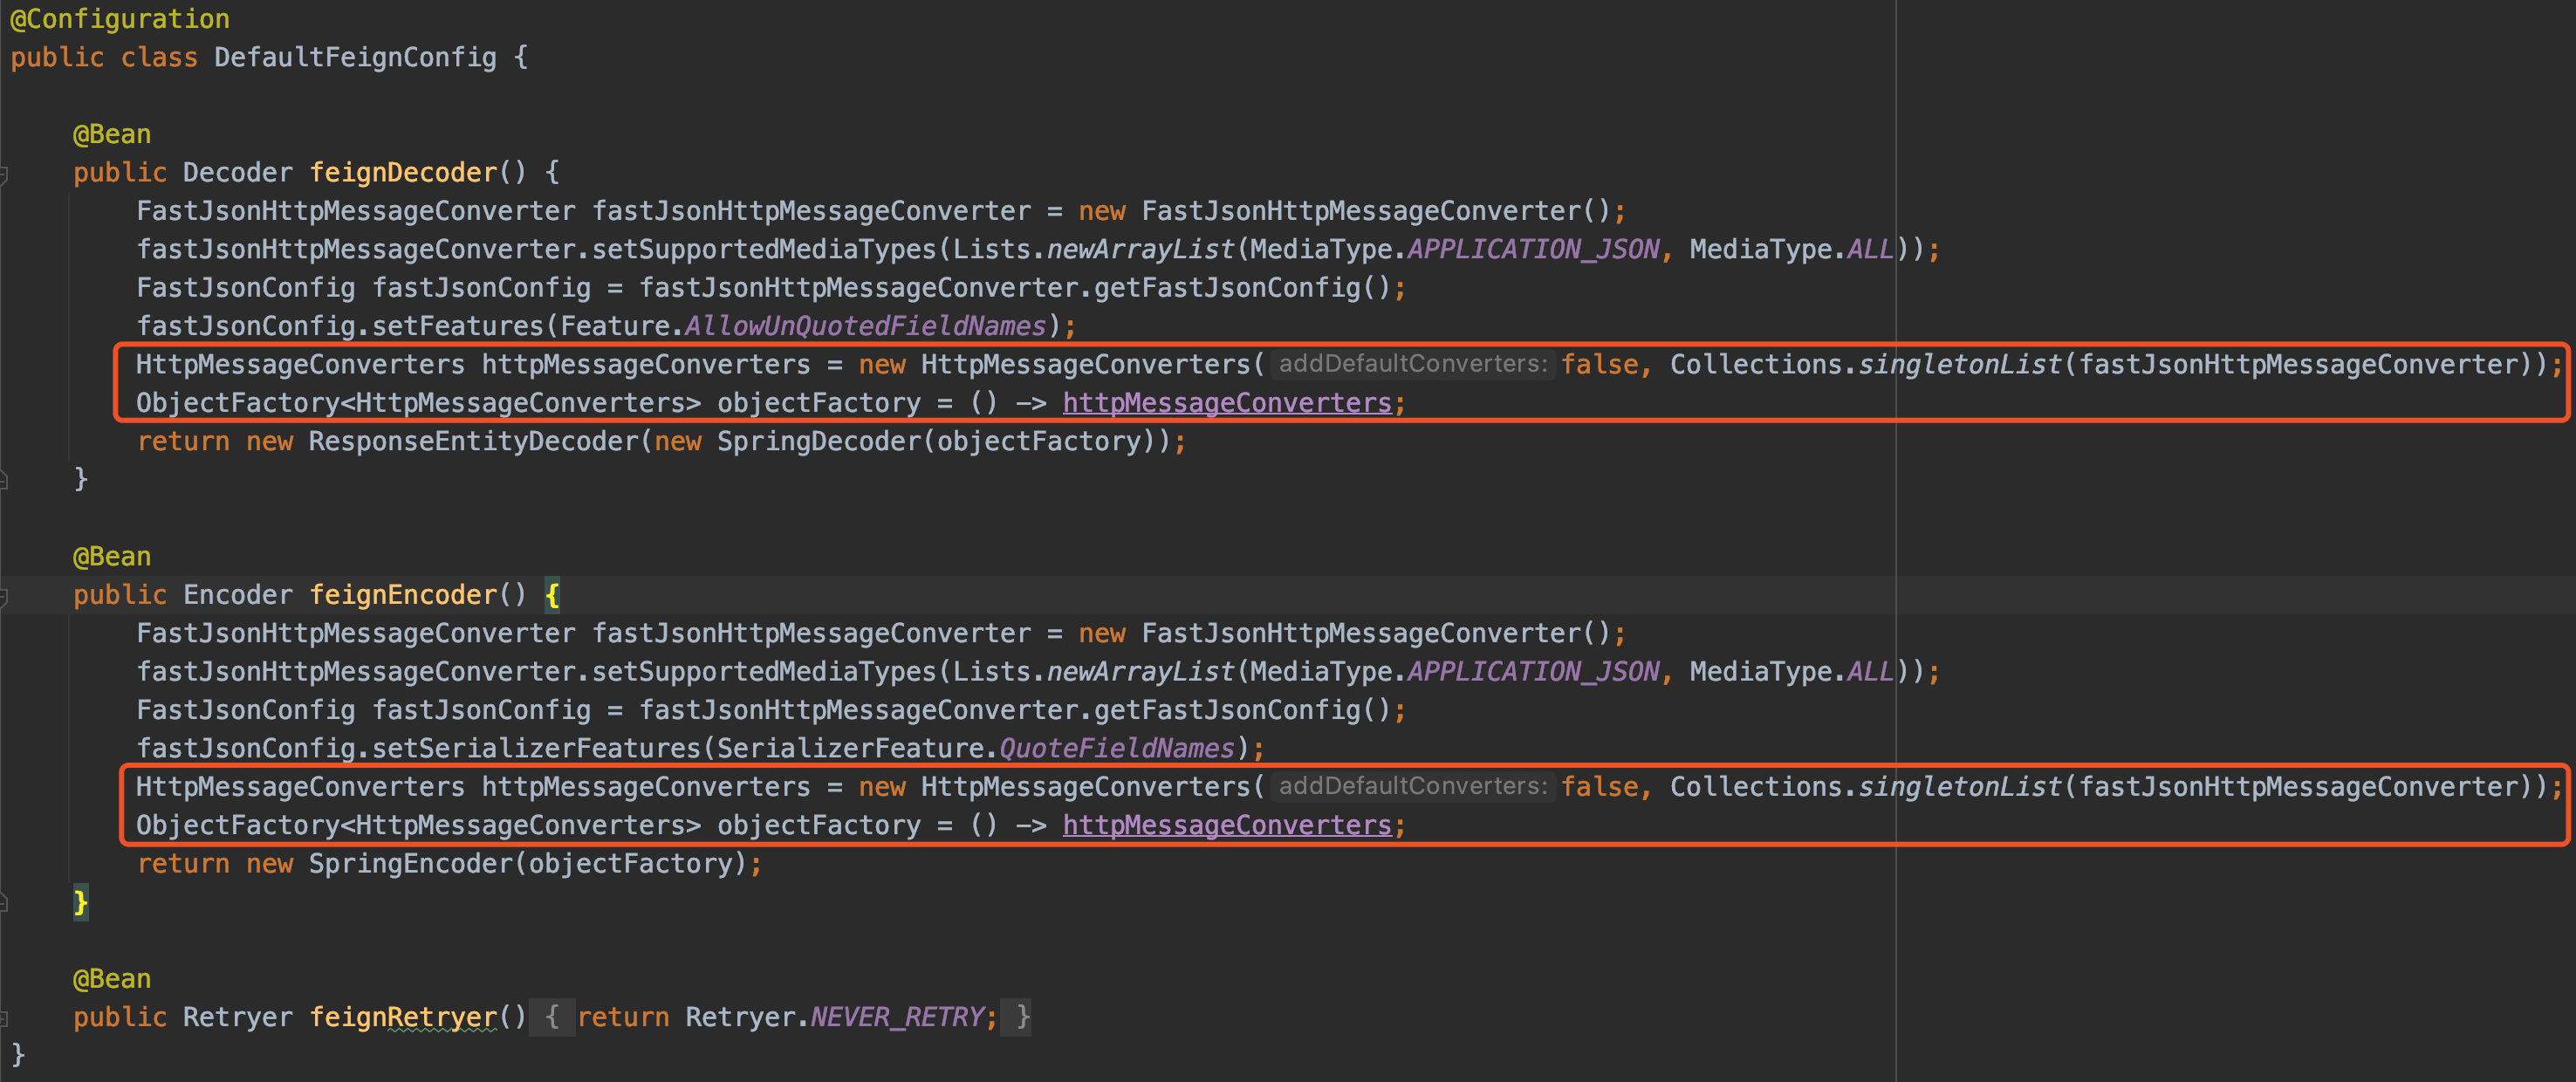Screen dimensions: 2576x1082
Task: Click the highlighted opening brace of feignEncoder
Action: [552, 595]
